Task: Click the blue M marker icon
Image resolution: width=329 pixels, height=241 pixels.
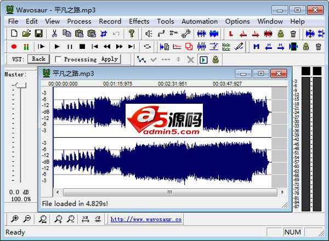Action: pos(256,47)
